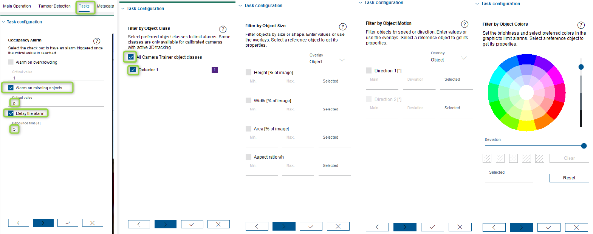The image size is (593, 234).
Task: Click next arrow in Occupancy Alarm panel
Action: (43, 223)
